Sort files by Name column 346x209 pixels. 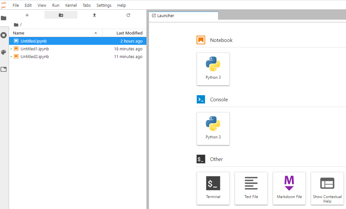(x=55, y=33)
